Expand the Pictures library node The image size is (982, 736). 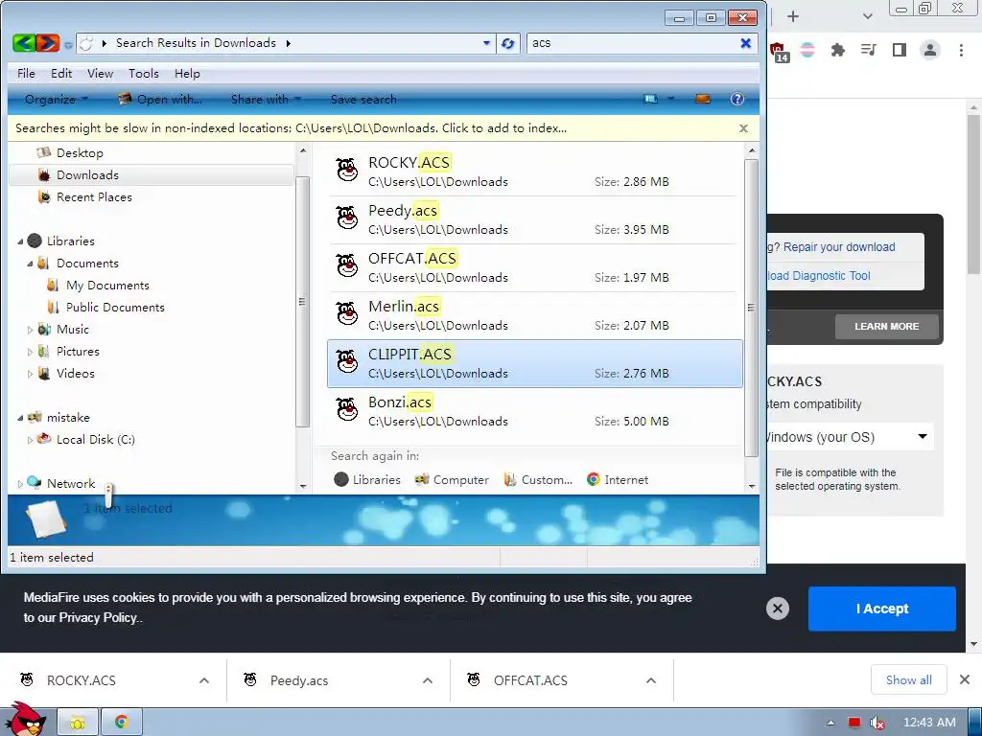tap(30, 352)
